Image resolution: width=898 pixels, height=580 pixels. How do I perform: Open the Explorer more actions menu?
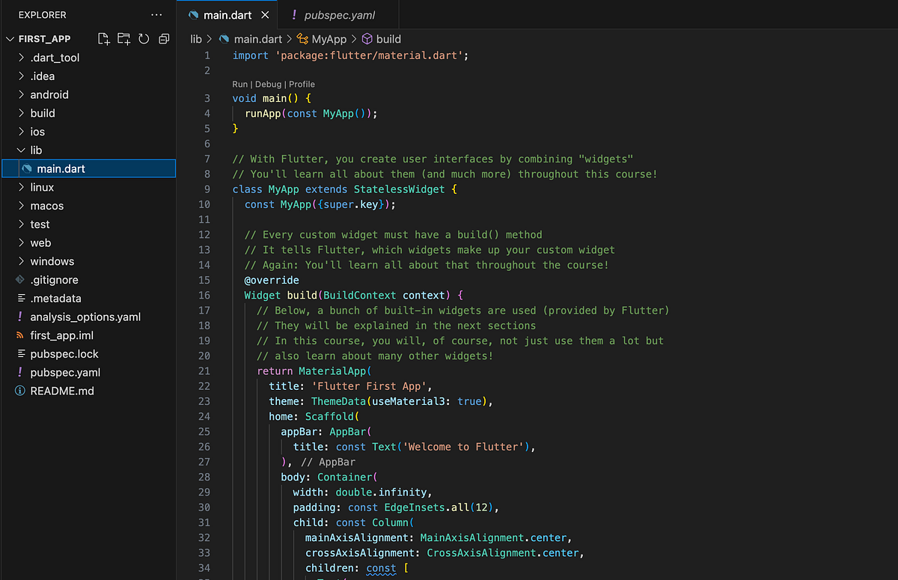coord(156,14)
